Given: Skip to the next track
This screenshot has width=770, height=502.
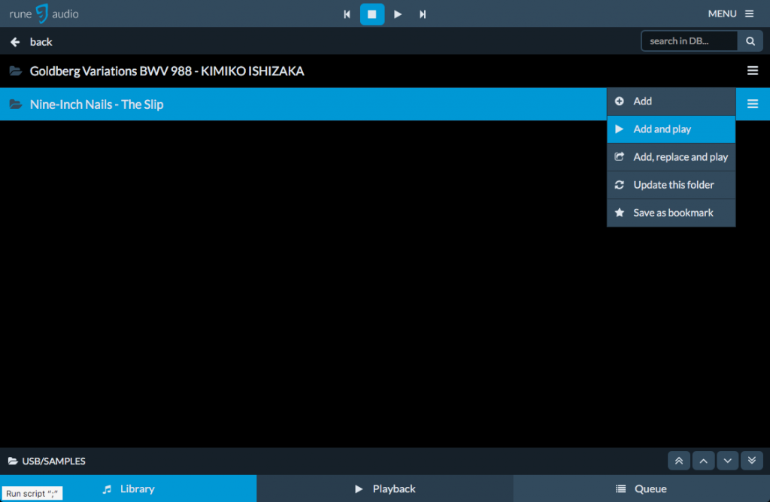Looking at the screenshot, I should [423, 14].
